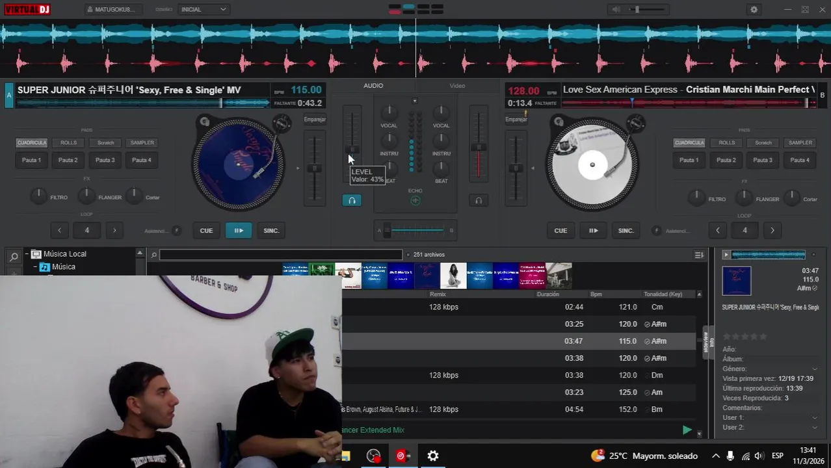The image size is (831, 468).
Task: Sort the list by Duración column header
Action: pyautogui.click(x=548, y=294)
